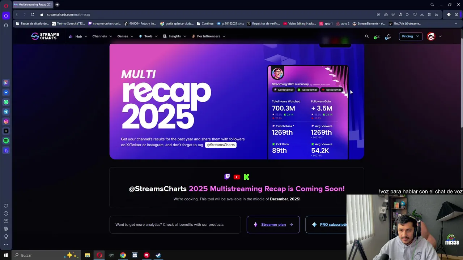Open the streameruniversitari Twitch bookmark
Screen dimensions: 463x260
105,23
